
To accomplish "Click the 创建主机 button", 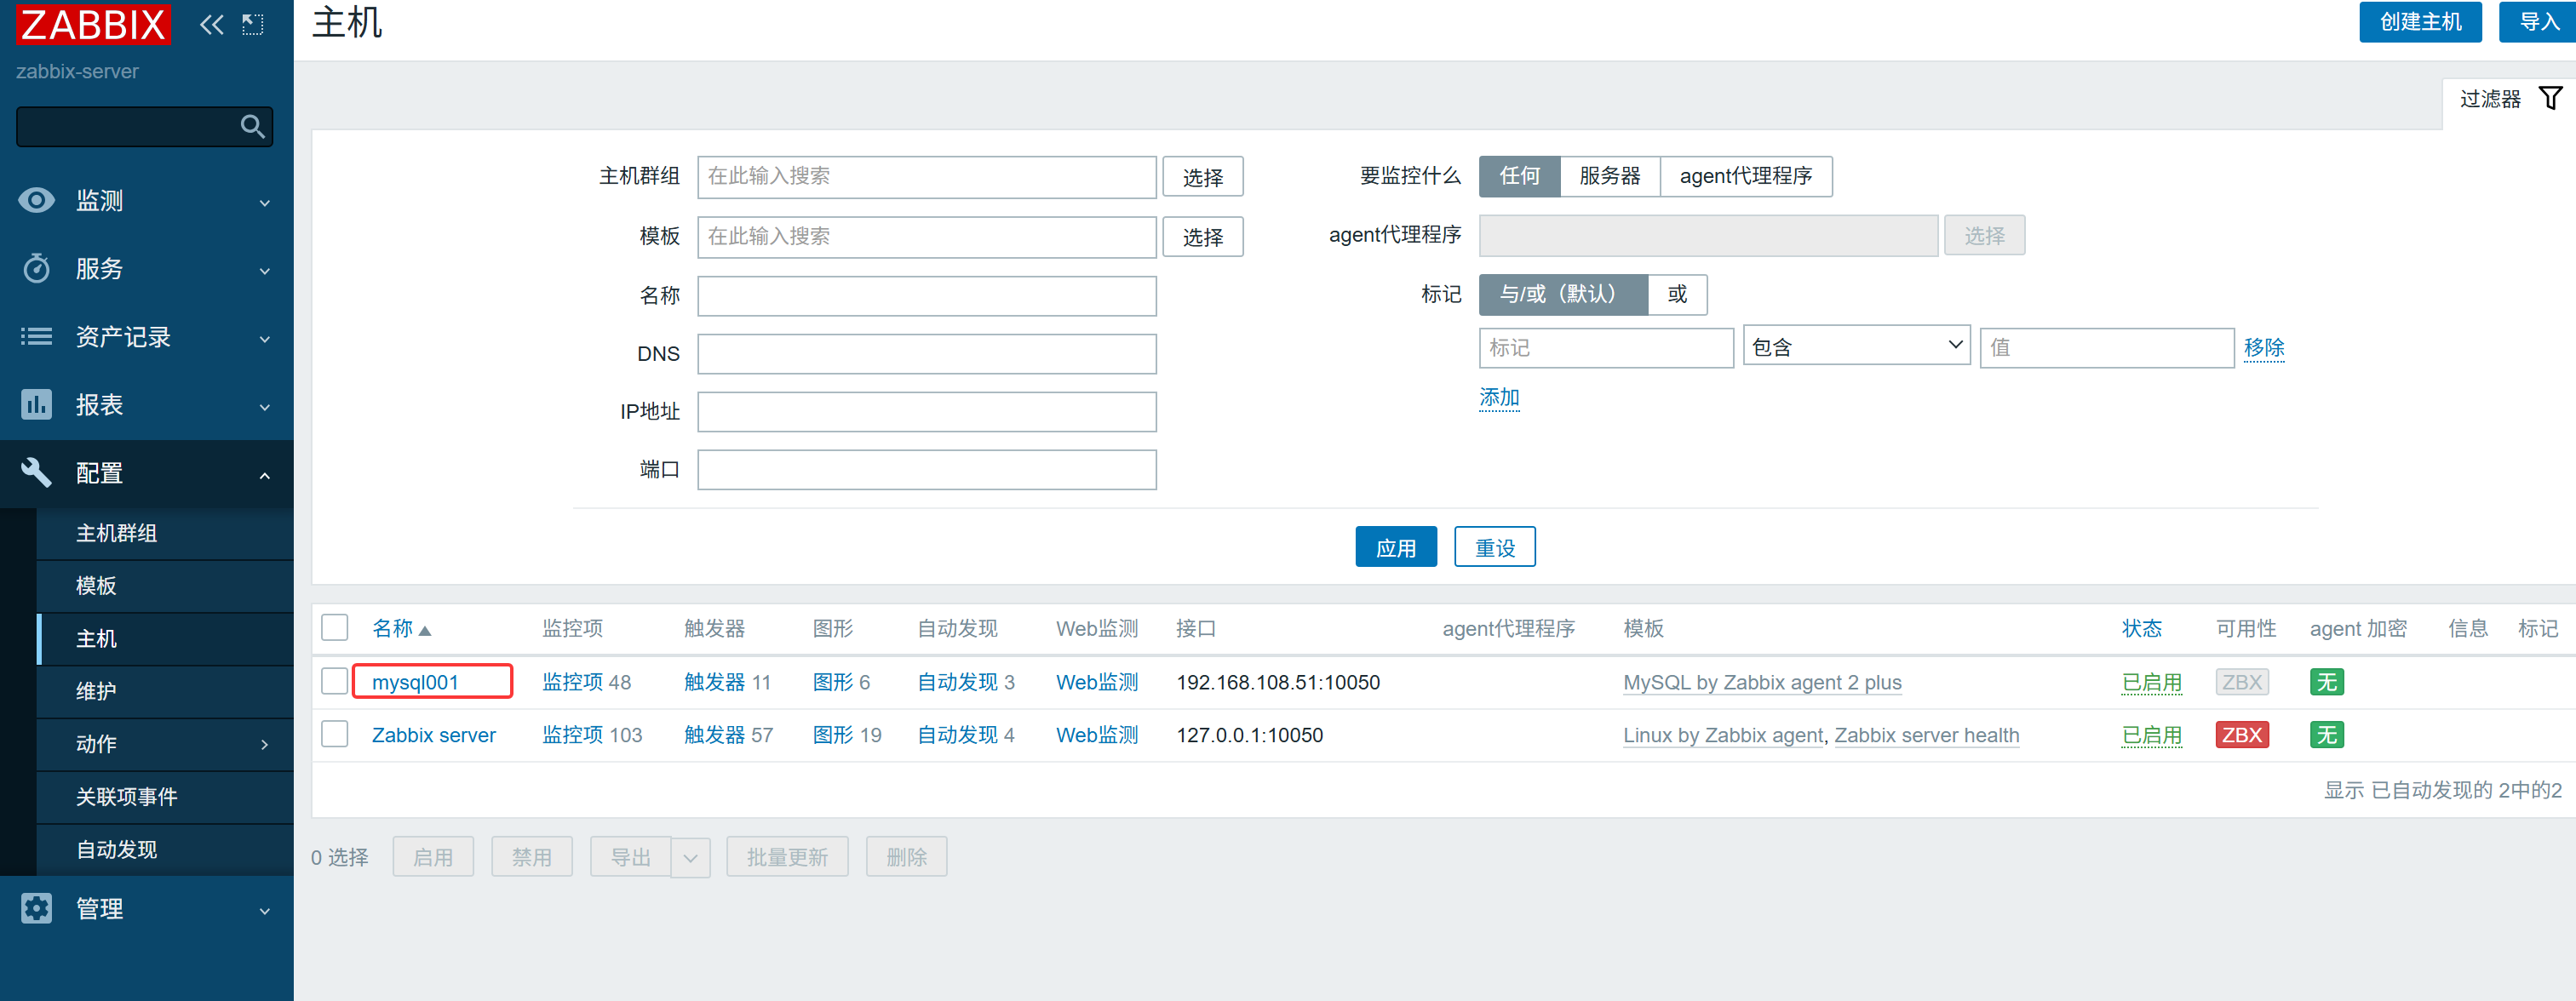I will (x=2420, y=22).
